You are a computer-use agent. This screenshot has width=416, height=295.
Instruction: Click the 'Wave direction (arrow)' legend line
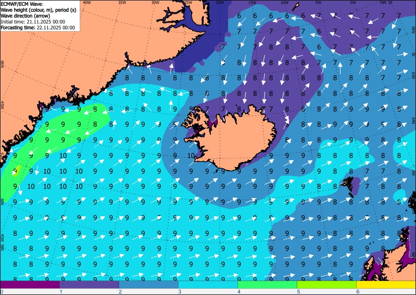coord(25,16)
